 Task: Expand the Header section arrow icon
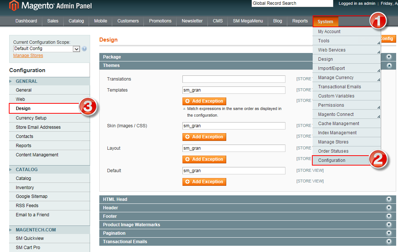[389, 208]
